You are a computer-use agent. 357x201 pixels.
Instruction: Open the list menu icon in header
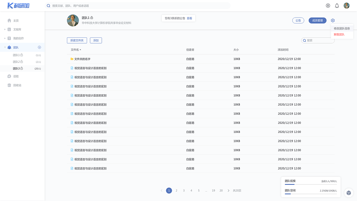tap(328, 6)
